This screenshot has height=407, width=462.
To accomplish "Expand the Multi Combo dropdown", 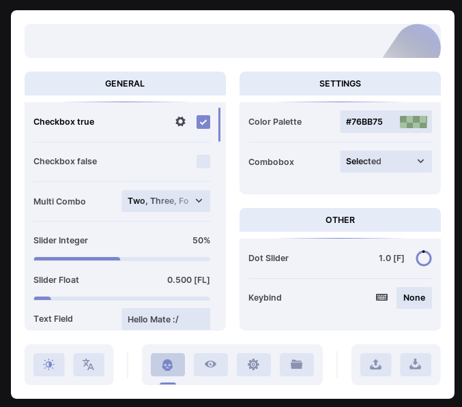I will [x=166, y=201].
